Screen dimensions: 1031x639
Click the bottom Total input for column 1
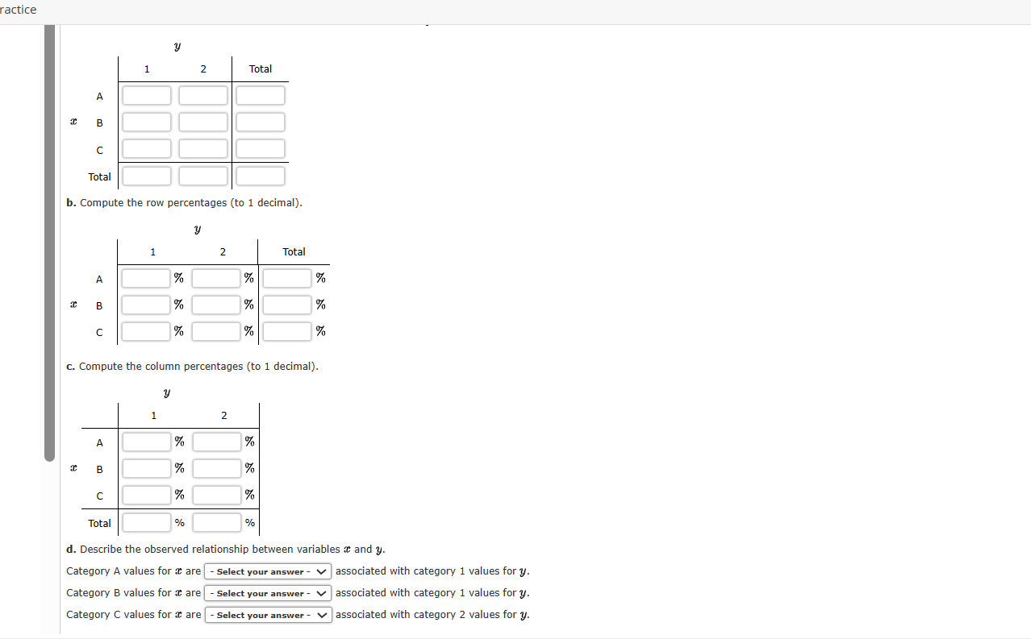(146, 175)
